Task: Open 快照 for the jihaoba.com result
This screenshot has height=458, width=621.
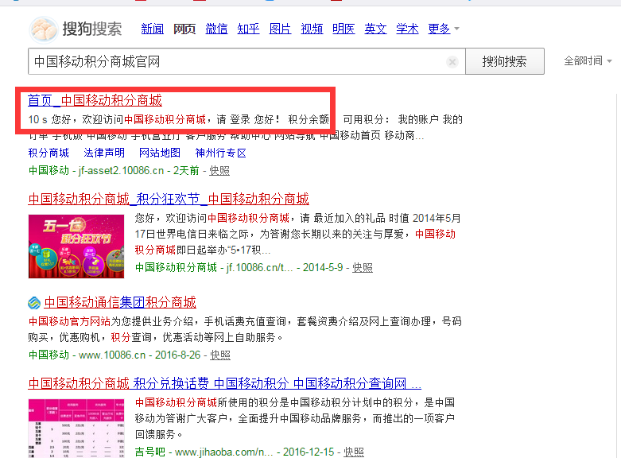Action: pos(354,452)
